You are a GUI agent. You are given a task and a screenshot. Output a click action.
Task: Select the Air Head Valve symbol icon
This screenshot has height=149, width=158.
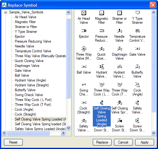click(x=84, y=13)
